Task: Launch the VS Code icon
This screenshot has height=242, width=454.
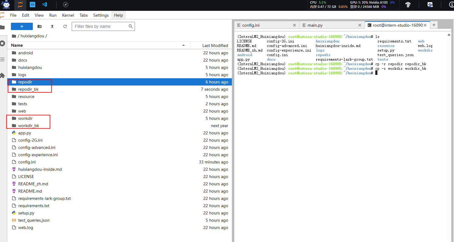Action: [44, 5]
